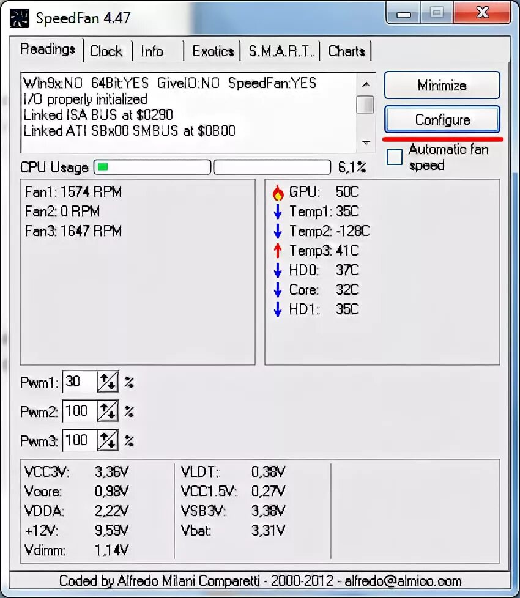The height and width of the screenshot is (598, 520).
Task: Click the Vcore 0,98V voltage reading
Action: tap(76, 491)
